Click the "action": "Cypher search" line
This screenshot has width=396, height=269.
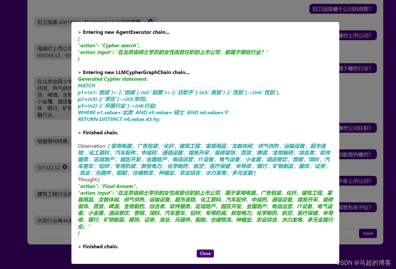[109, 46]
